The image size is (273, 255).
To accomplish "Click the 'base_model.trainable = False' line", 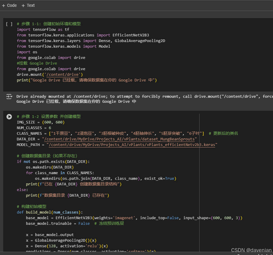I will point(58,224).
